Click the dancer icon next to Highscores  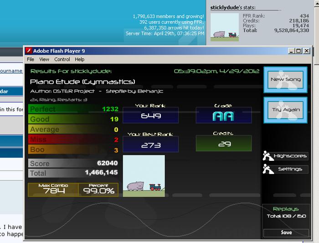(x=268, y=156)
